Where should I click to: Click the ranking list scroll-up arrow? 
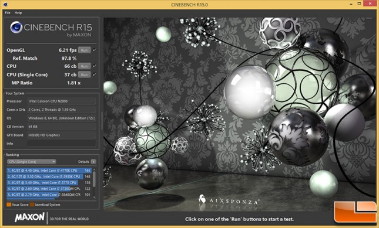click(94, 169)
